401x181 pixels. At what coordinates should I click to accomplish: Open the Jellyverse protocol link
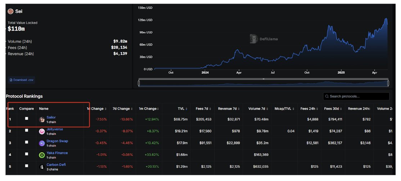point(55,129)
